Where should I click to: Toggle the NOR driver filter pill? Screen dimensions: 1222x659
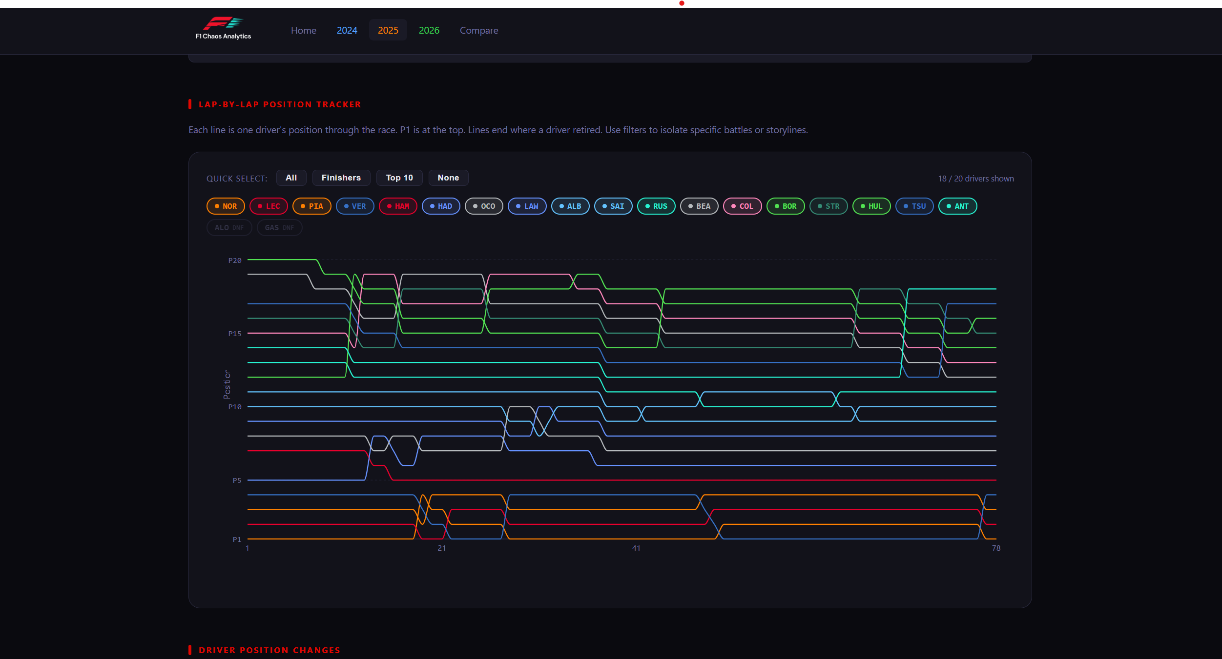tap(226, 206)
